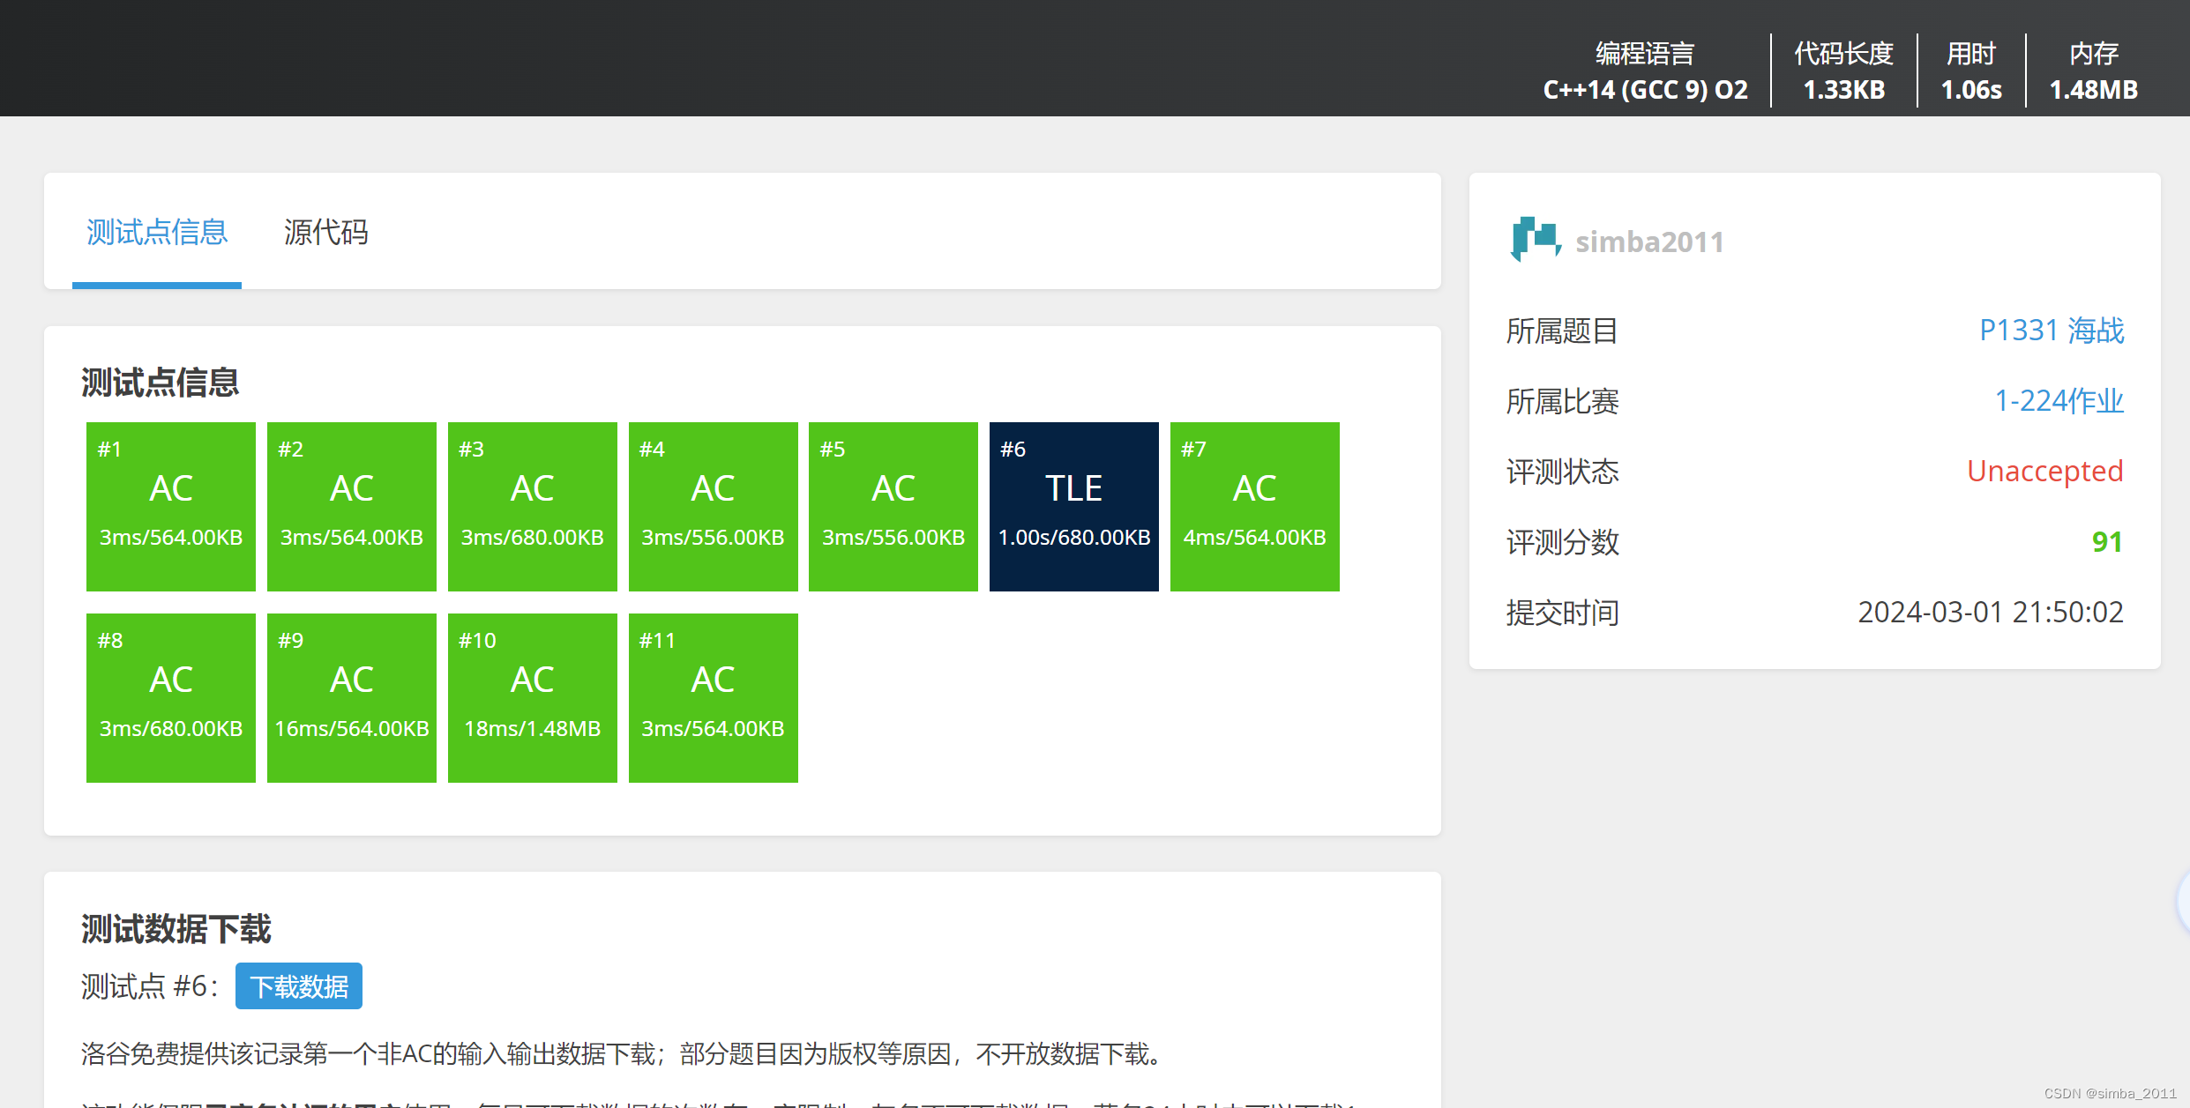
Task: Click test case #11 AC tile
Action: (x=713, y=698)
